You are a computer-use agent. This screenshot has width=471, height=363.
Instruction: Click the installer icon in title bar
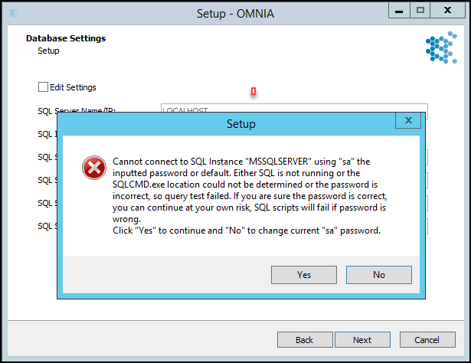pyautogui.click(x=14, y=13)
